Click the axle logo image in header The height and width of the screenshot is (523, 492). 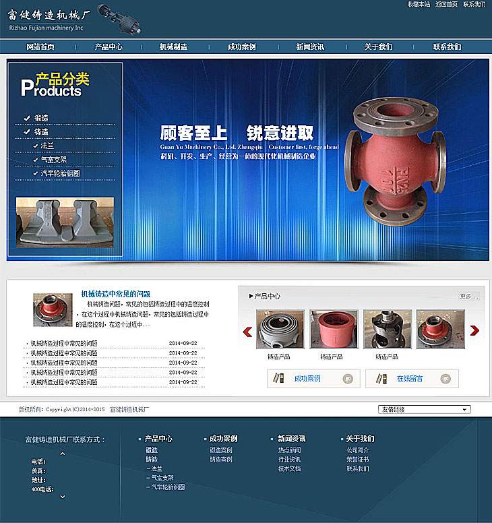119,18
